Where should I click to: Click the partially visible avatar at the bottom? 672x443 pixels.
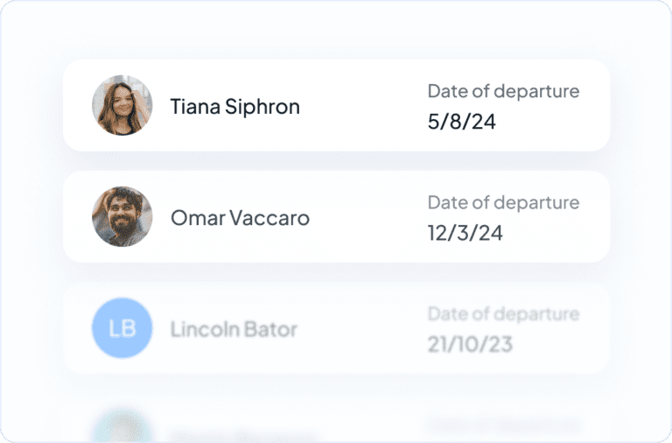[x=122, y=425]
